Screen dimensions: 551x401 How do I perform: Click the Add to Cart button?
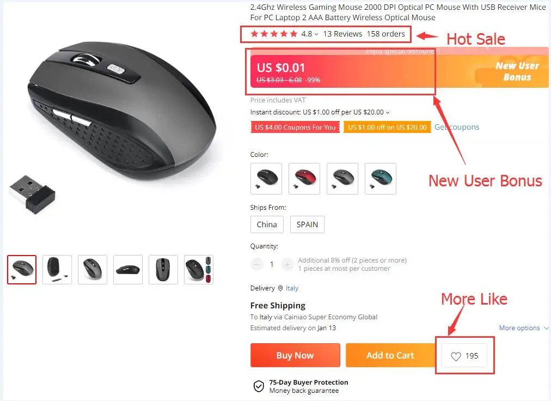click(390, 355)
